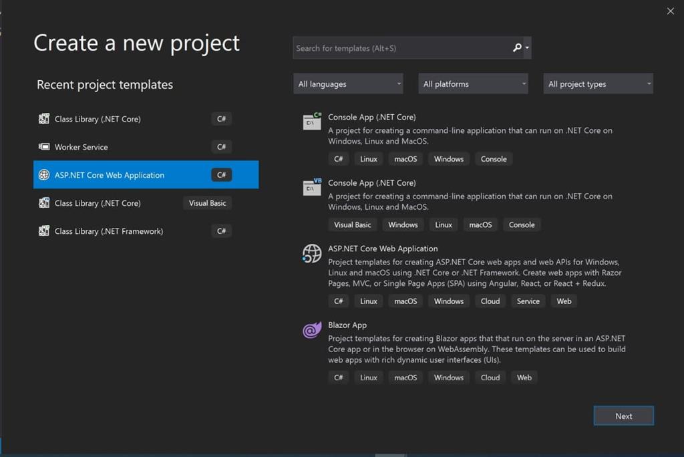Select the Blazor App template title
This screenshot has width=684, height=457.
pyautogui.click(x=347, y=325)
